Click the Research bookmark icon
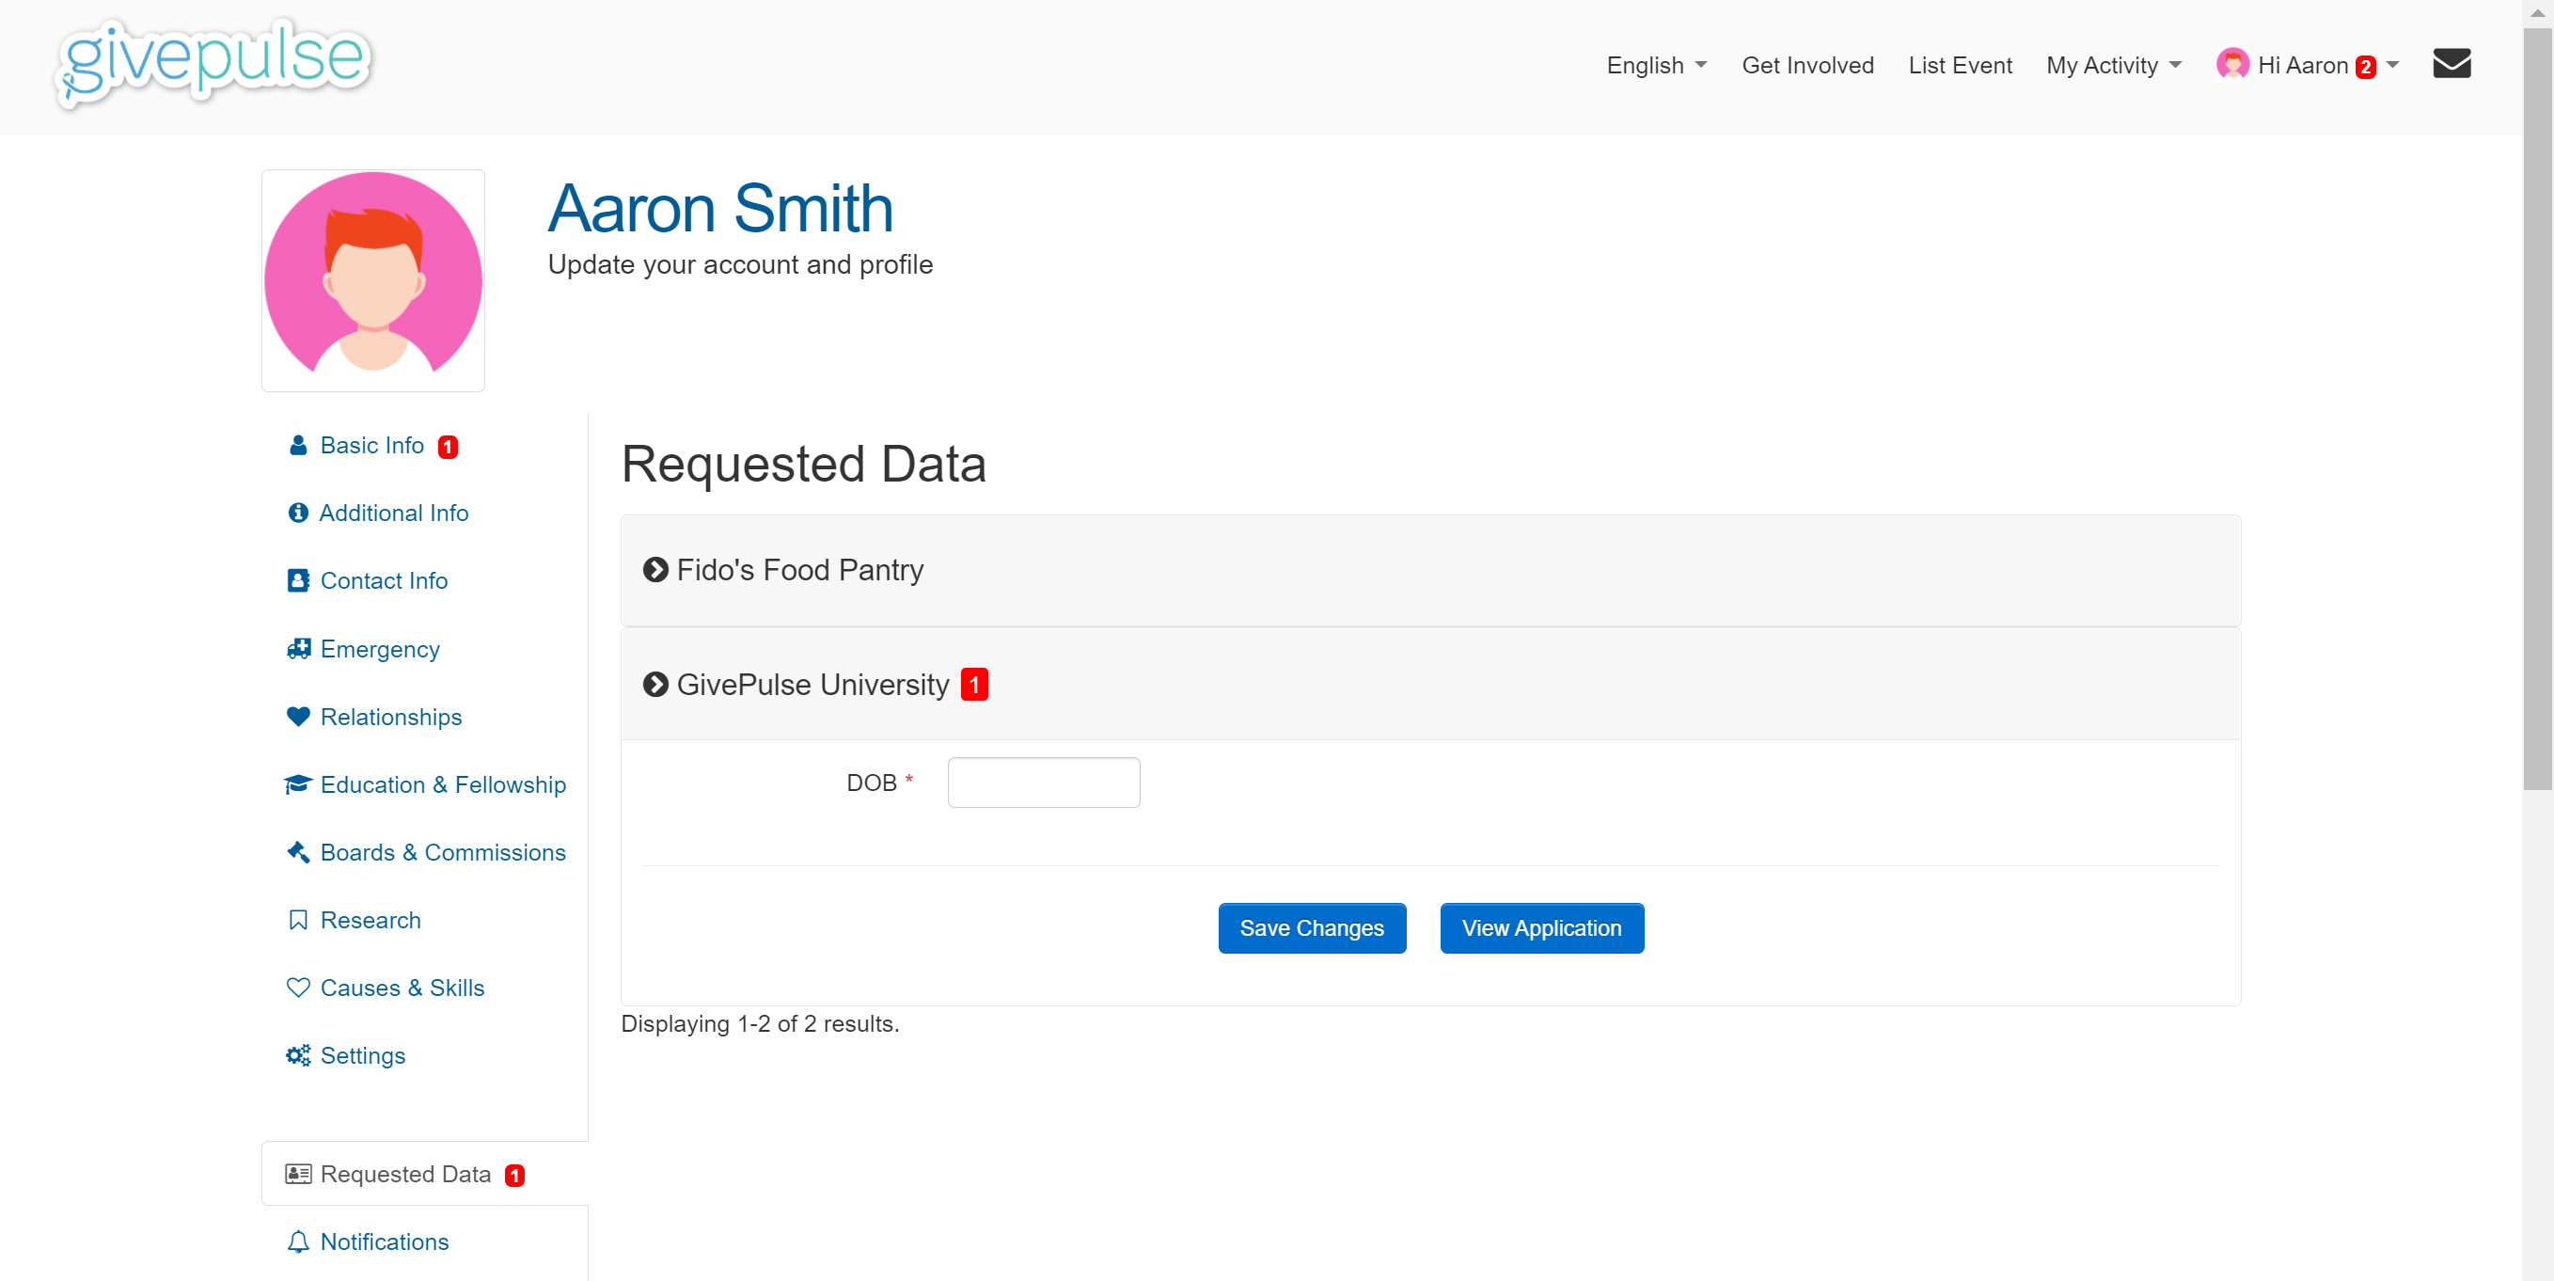Image resolution: width=2554 pixels, height=1281 pixels. coord(297,920)
